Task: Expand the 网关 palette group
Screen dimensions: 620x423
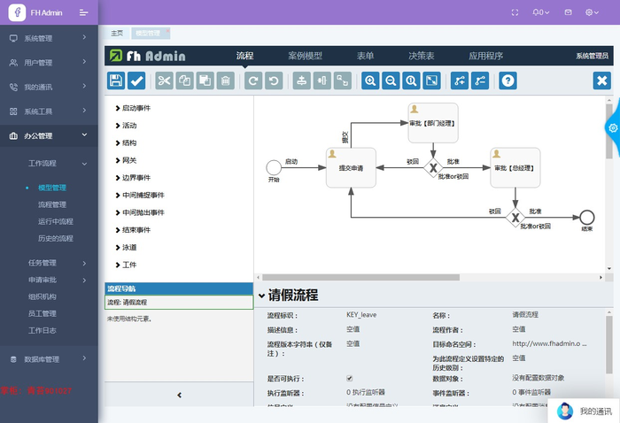Action: [x=126, y=160]
